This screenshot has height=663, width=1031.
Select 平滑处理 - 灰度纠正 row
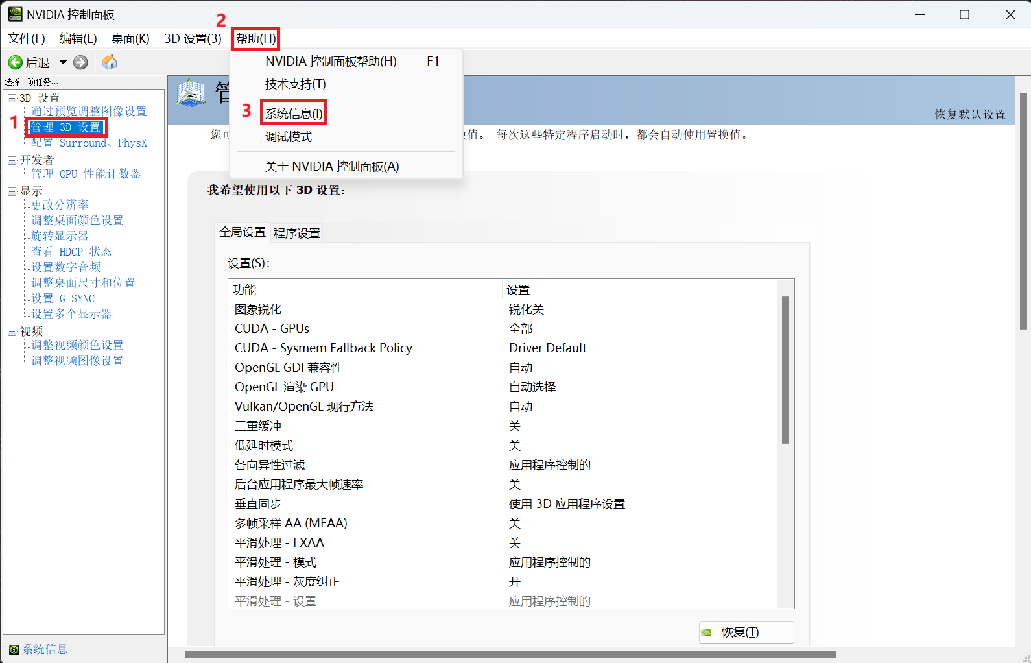click(503, 582)
